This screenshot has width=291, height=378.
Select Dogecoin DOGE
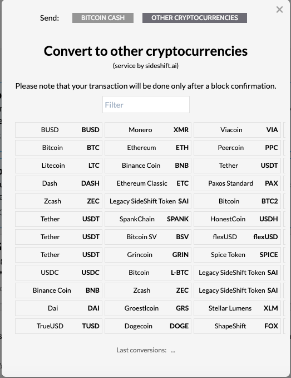click(148, 326)
